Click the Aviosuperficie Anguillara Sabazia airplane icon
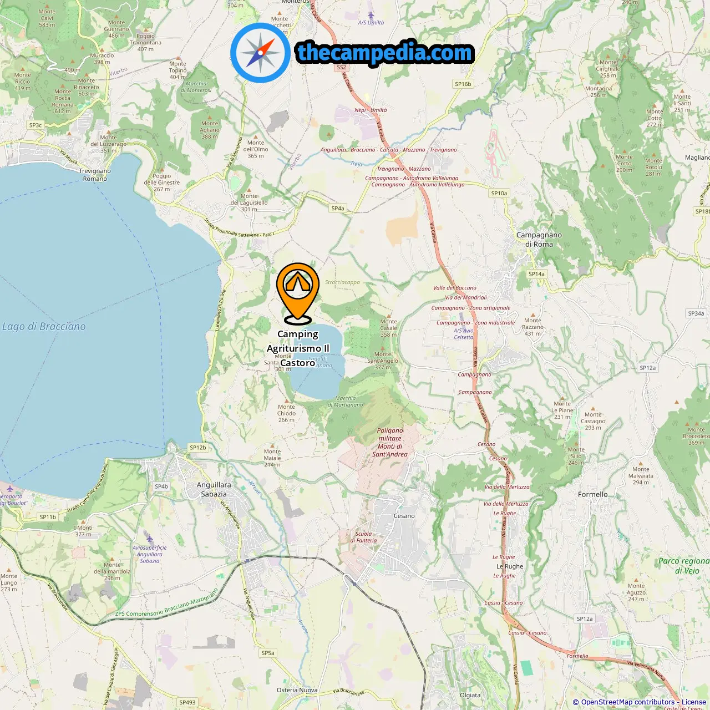This screenshot has width=710, height=710. coord(149,538)
